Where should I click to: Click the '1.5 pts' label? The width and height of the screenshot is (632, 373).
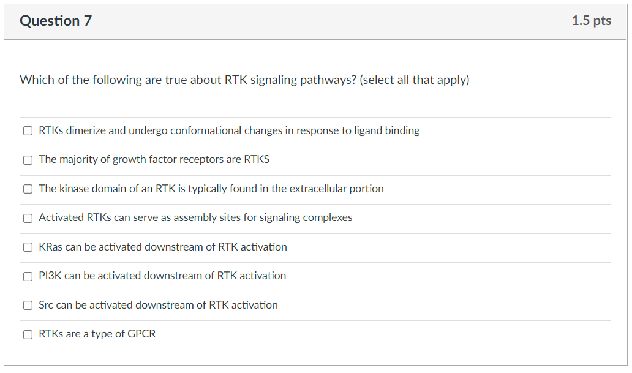point(592,20)
